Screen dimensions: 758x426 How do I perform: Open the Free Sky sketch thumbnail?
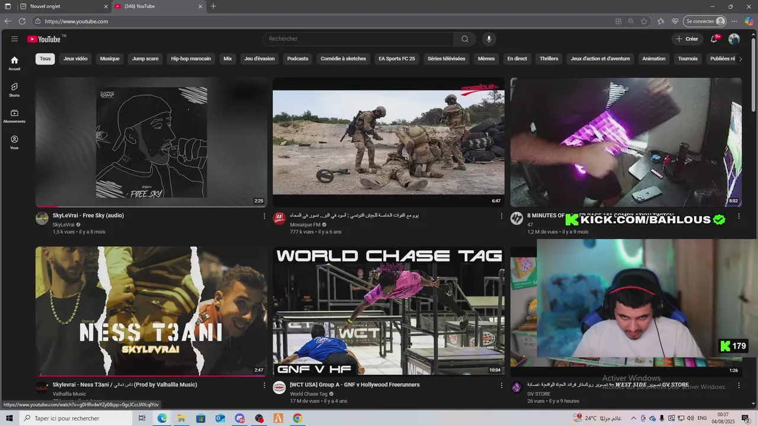click(x=151, y=143)
